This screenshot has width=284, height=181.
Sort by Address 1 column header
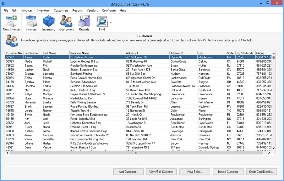(147, 53)
